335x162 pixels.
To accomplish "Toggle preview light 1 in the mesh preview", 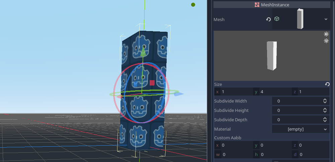I will [326, 34].
